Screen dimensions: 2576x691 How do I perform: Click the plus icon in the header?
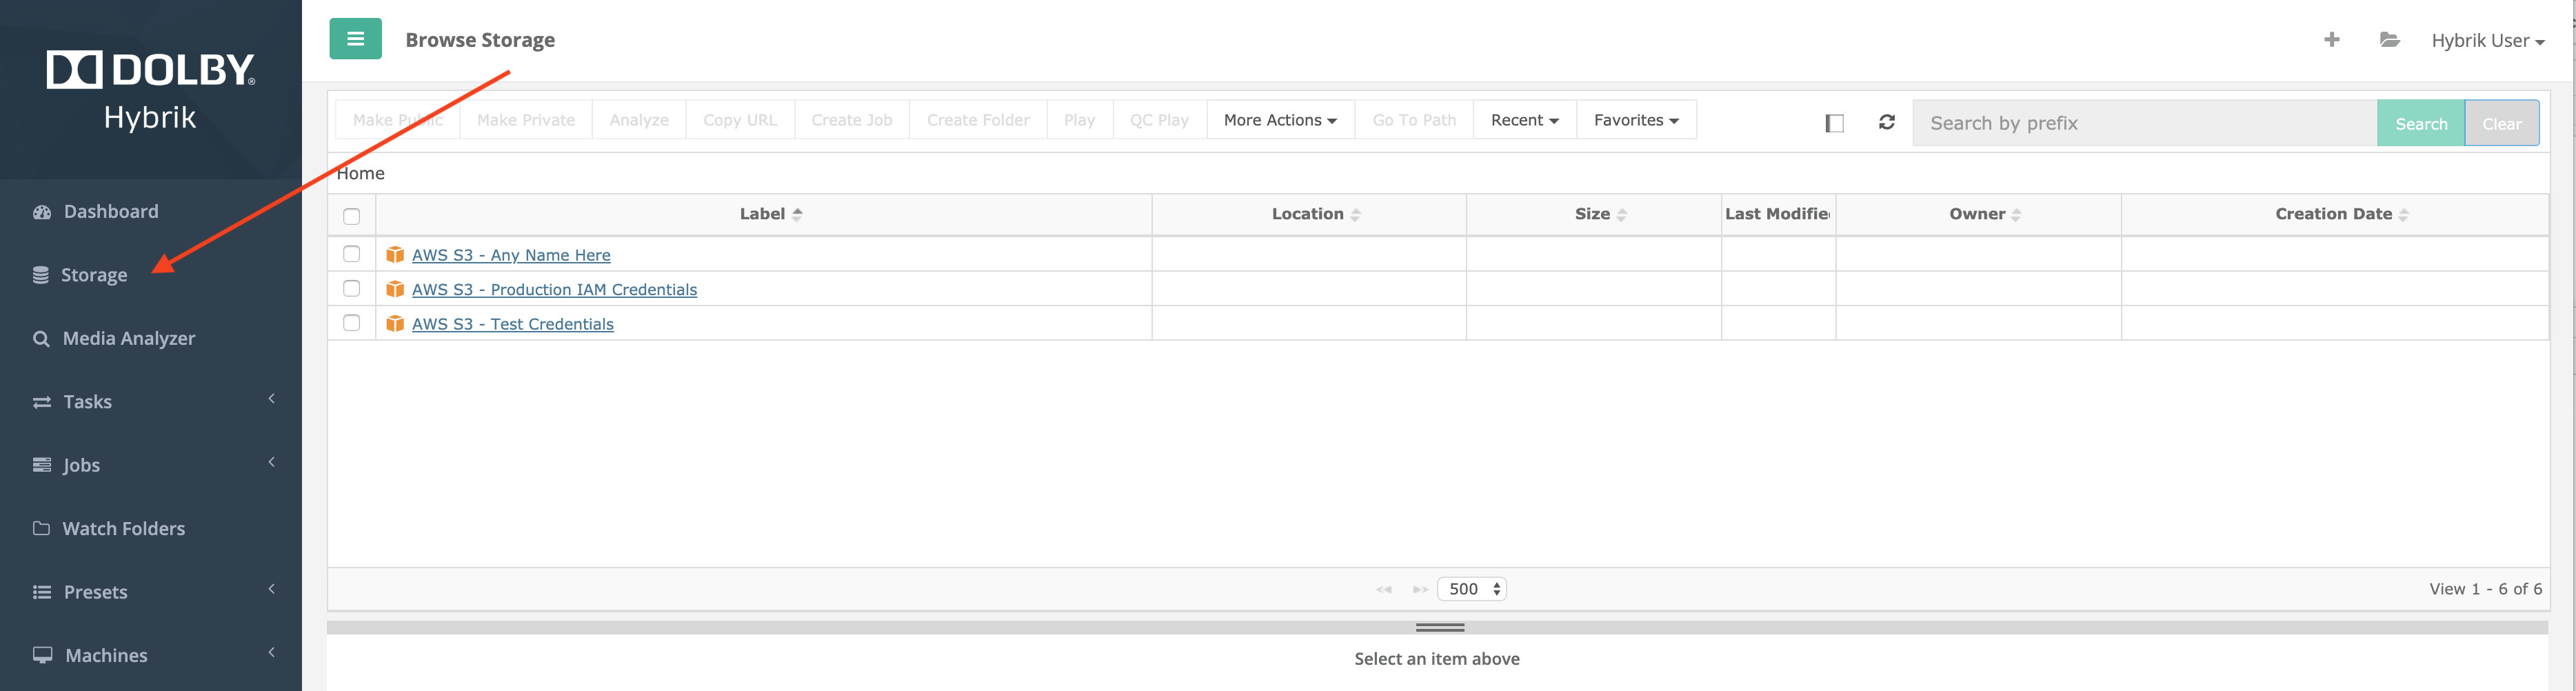coord(2331,39)
